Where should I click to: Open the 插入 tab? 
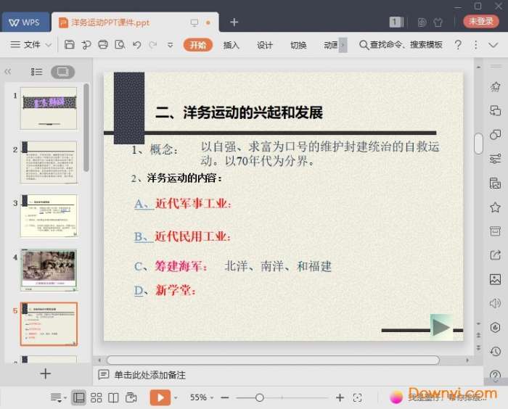[231, 45]
